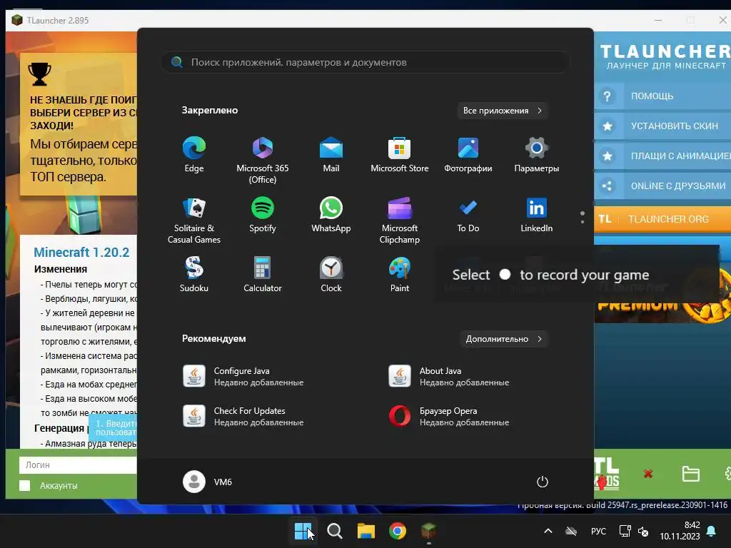Screen dimensions: 731x548
Task: Open the To Do app
Action: click(x=468, y=214)
